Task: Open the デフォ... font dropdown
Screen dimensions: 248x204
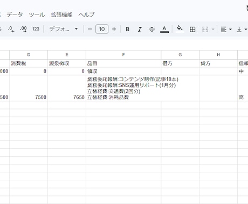Action: pos(64,29)
